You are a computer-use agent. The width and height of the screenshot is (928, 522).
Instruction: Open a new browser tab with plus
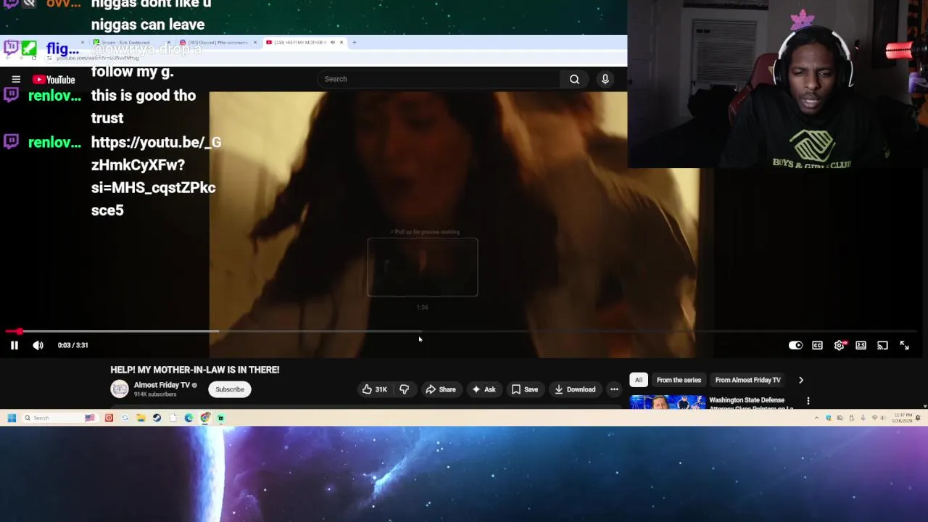coord(354,42)
